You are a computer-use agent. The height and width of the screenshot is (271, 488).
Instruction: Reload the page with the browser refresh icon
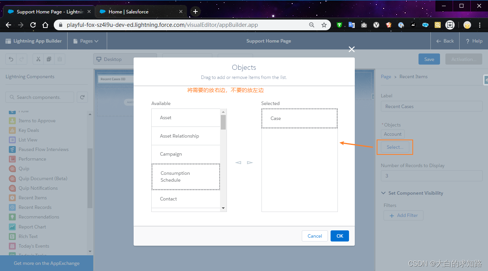tap(33, 25)
